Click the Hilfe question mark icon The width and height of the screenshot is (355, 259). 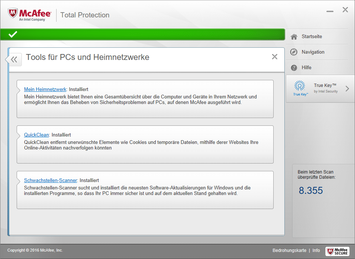click(x=294, y=68)
